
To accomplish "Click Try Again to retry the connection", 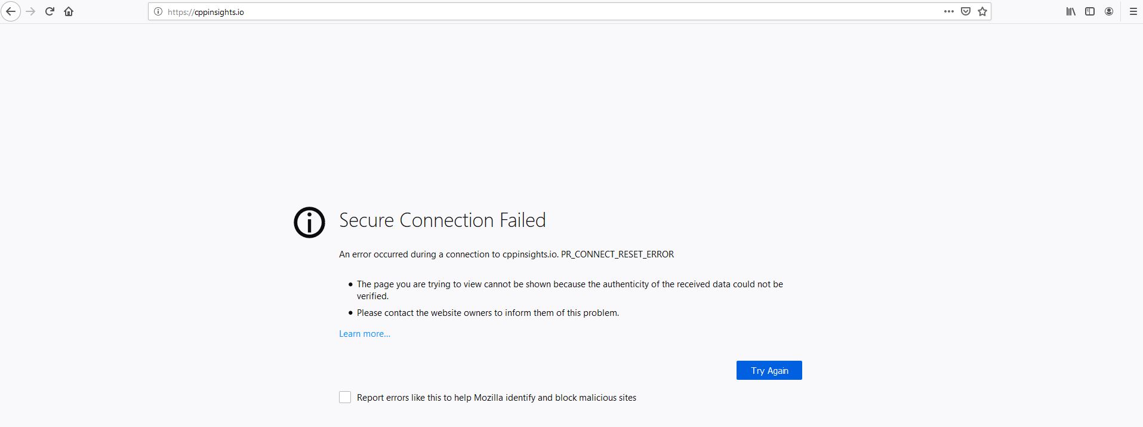I will pos(769,370).
